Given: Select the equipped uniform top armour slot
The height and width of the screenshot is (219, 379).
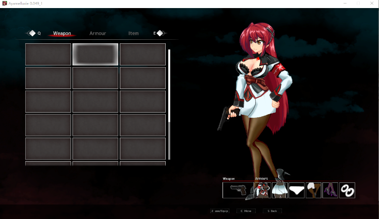Looking at the screenshot, I should [x=263, y=190].
